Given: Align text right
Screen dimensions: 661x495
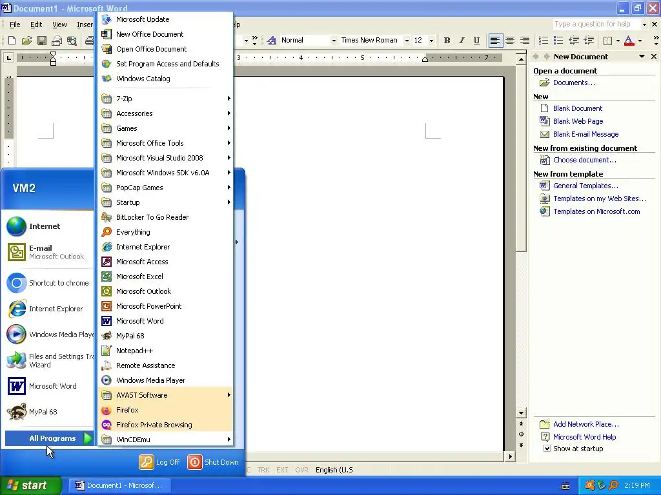Looking at the screenshot, I should pyautogui.click(x=525, y=41).
